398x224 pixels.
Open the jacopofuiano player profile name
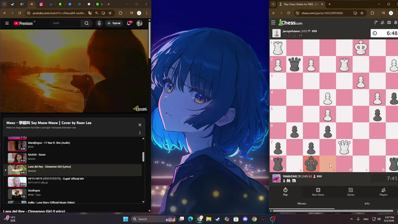tap(291, 31)
